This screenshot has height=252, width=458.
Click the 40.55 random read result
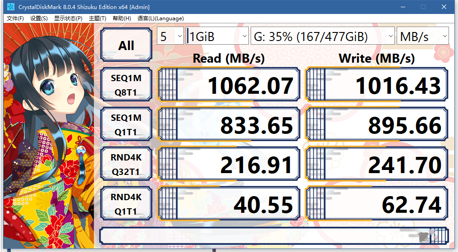click(229, 204)
